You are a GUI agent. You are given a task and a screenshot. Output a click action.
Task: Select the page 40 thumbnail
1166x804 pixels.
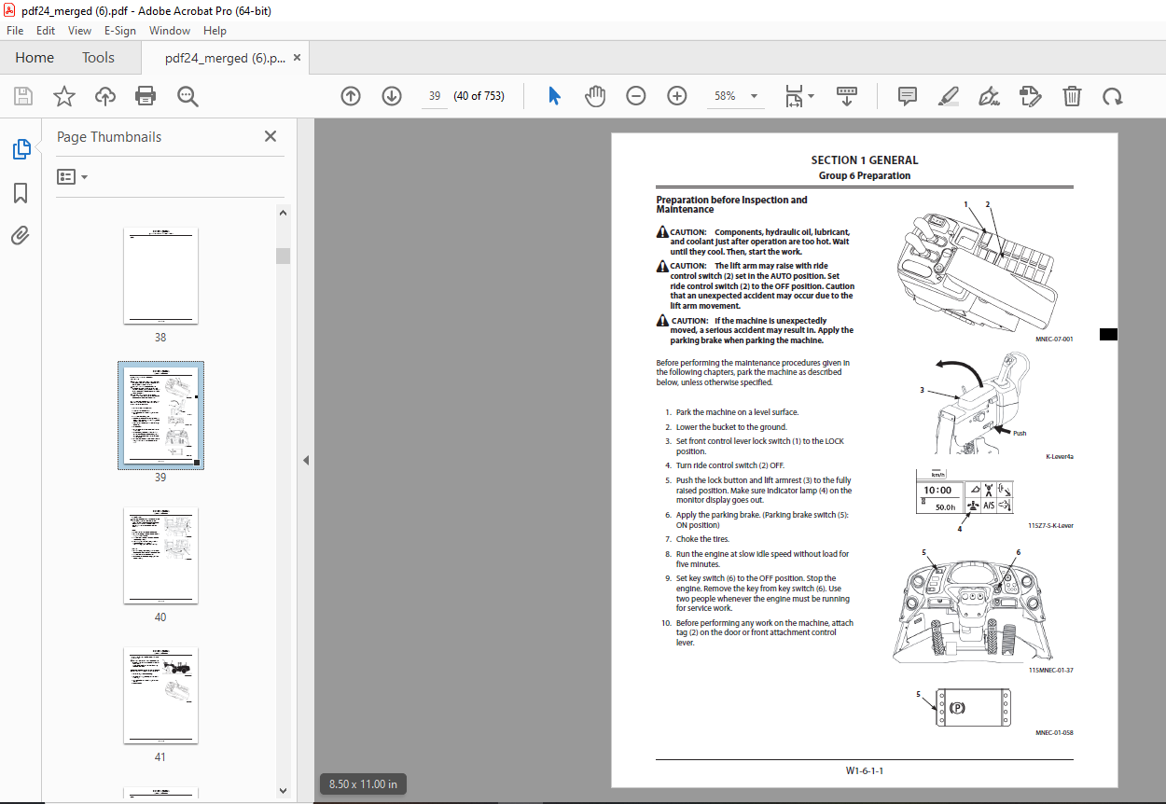coord(160,556)
